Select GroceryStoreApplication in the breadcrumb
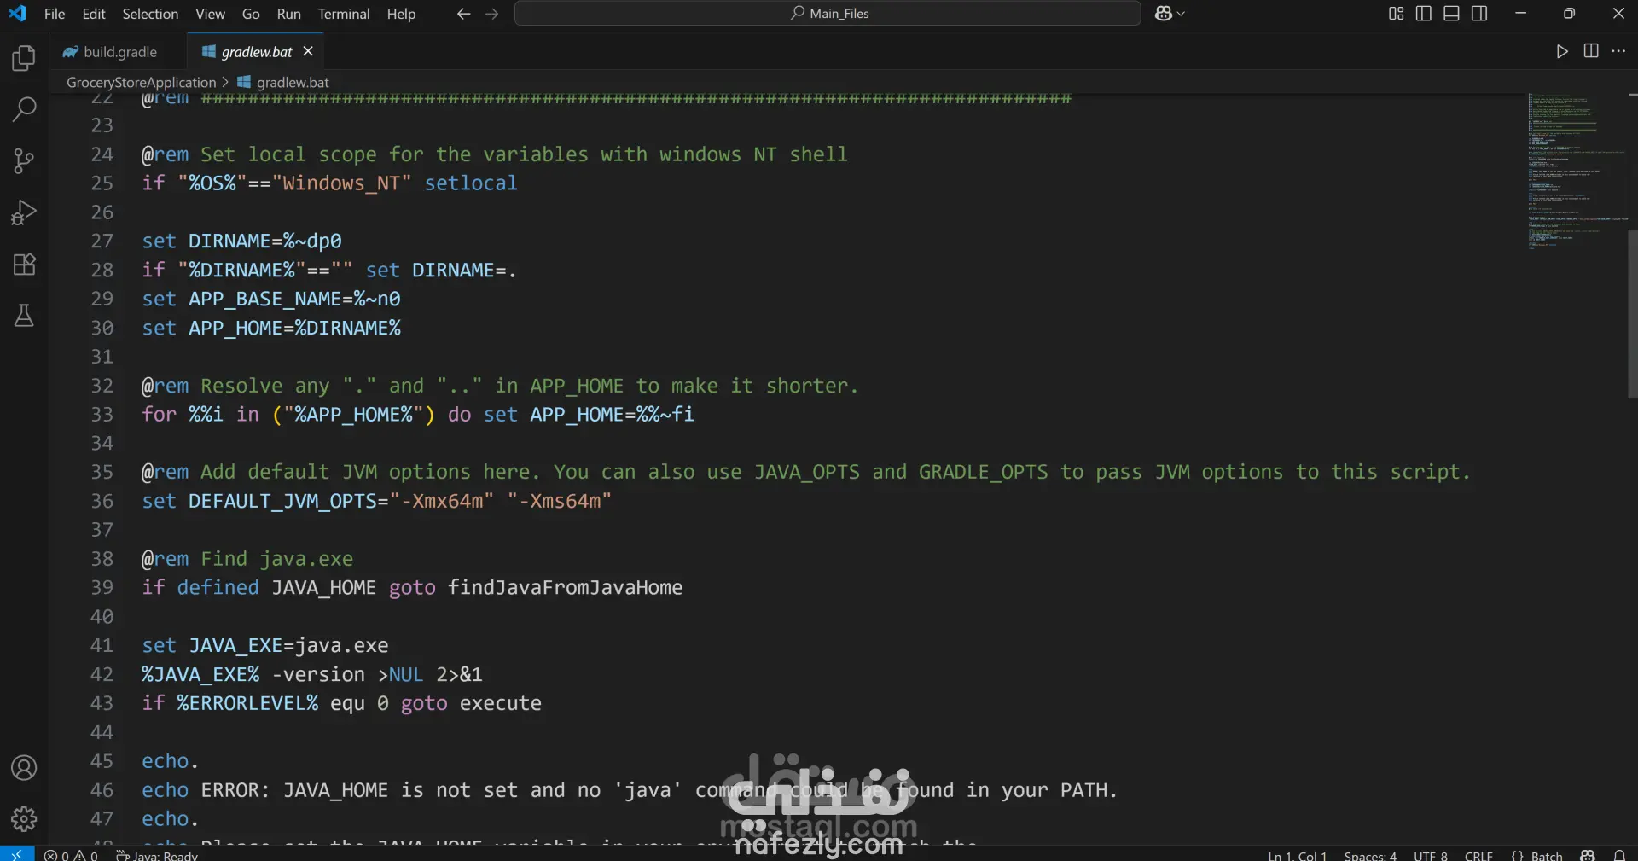1638x861 pixels. tap(142, 82)
